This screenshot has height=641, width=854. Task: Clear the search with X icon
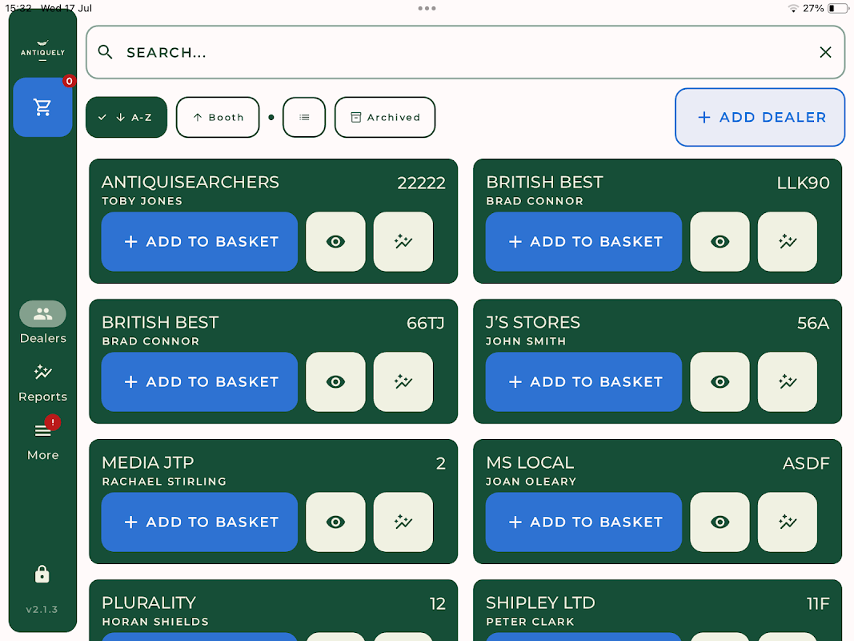(825, 52)
